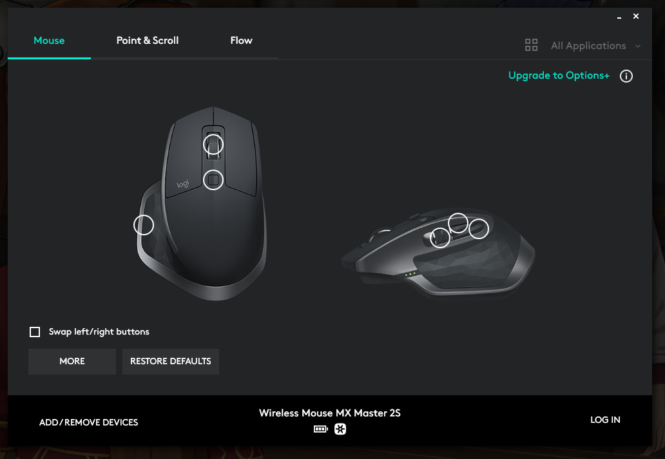
Task: Select the forward button hotspot on side view
Action: [458, 222]
